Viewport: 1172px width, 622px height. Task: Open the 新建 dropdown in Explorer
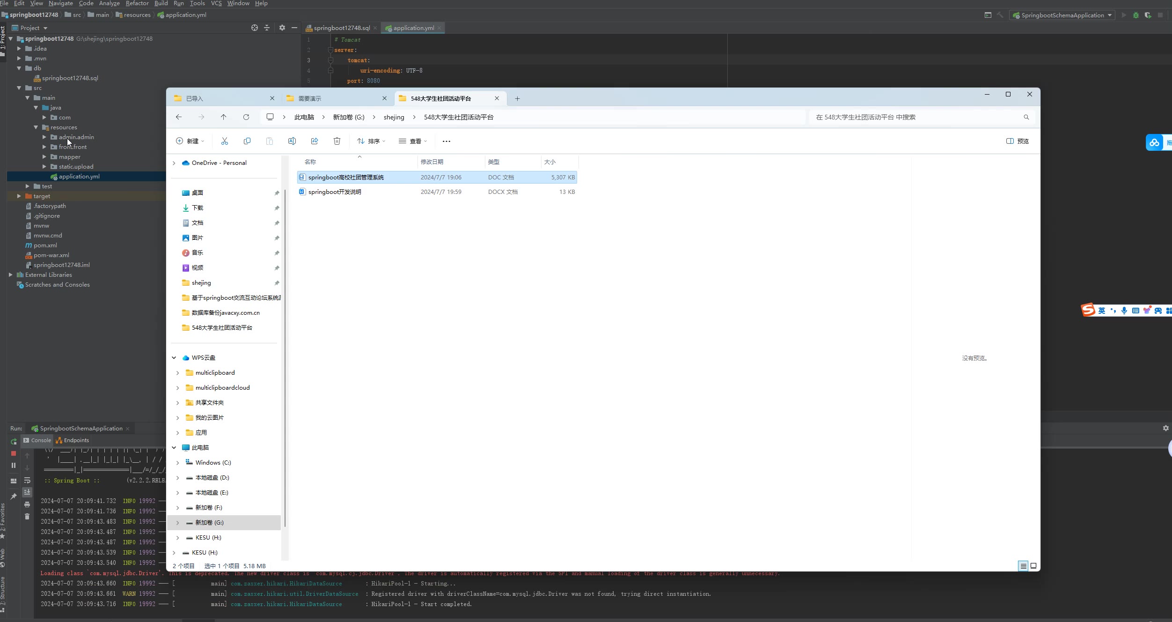tap(190, 141)
